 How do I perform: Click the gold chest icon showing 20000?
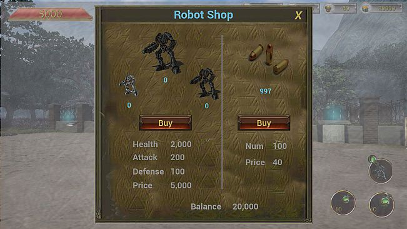366,9
